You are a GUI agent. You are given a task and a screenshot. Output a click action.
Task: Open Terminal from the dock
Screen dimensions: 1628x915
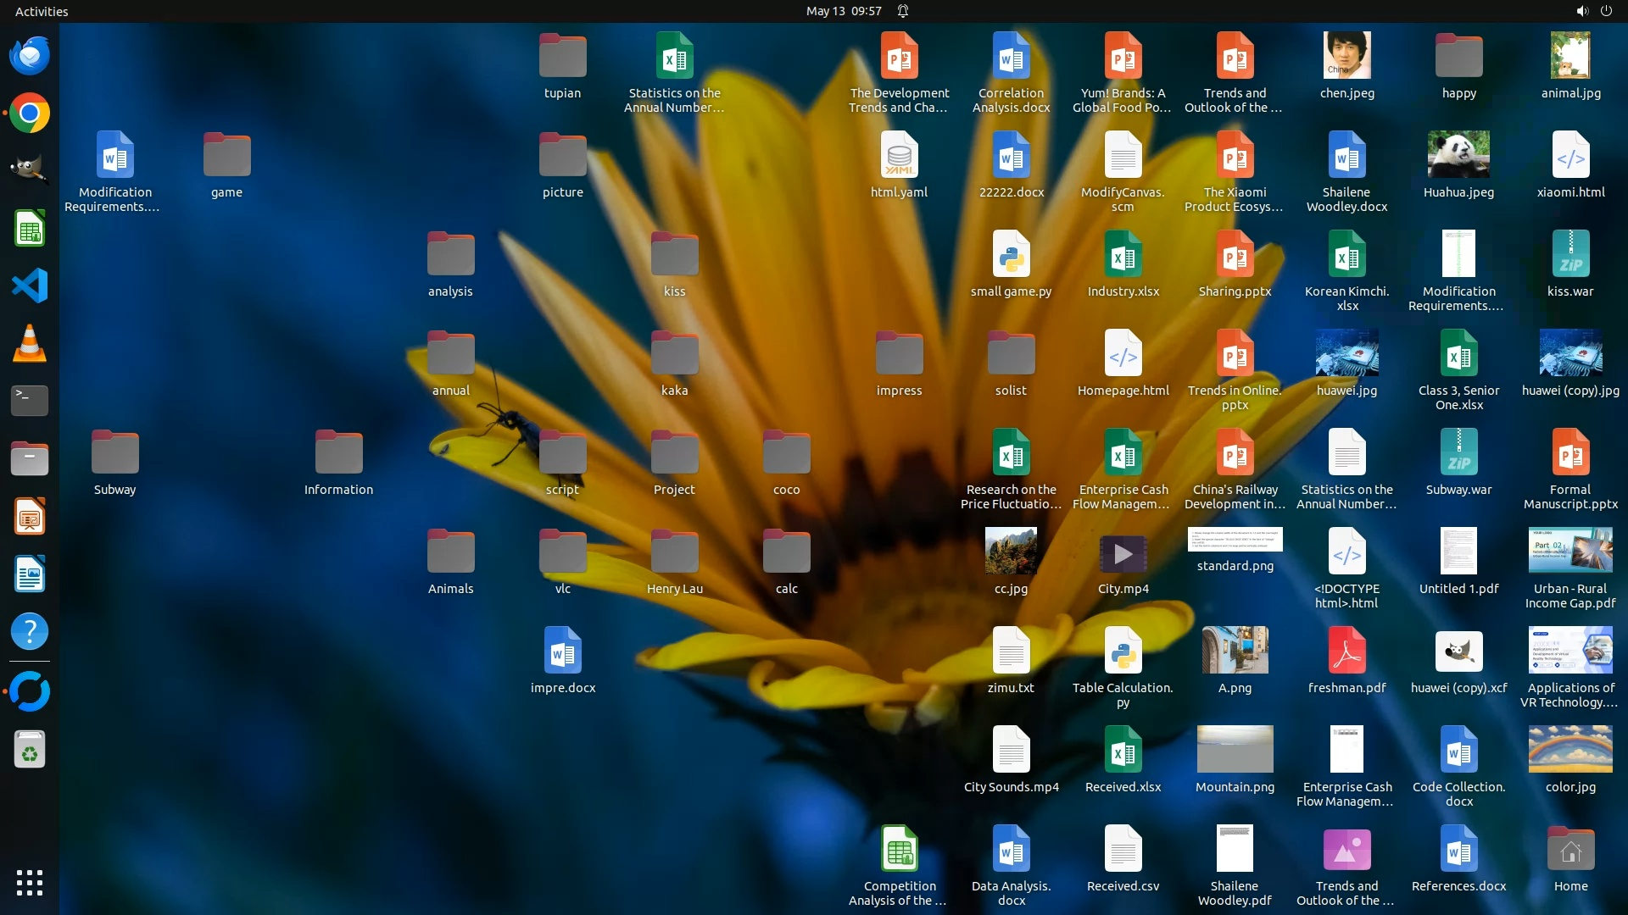pyautogui.click(x=30, y=400)
